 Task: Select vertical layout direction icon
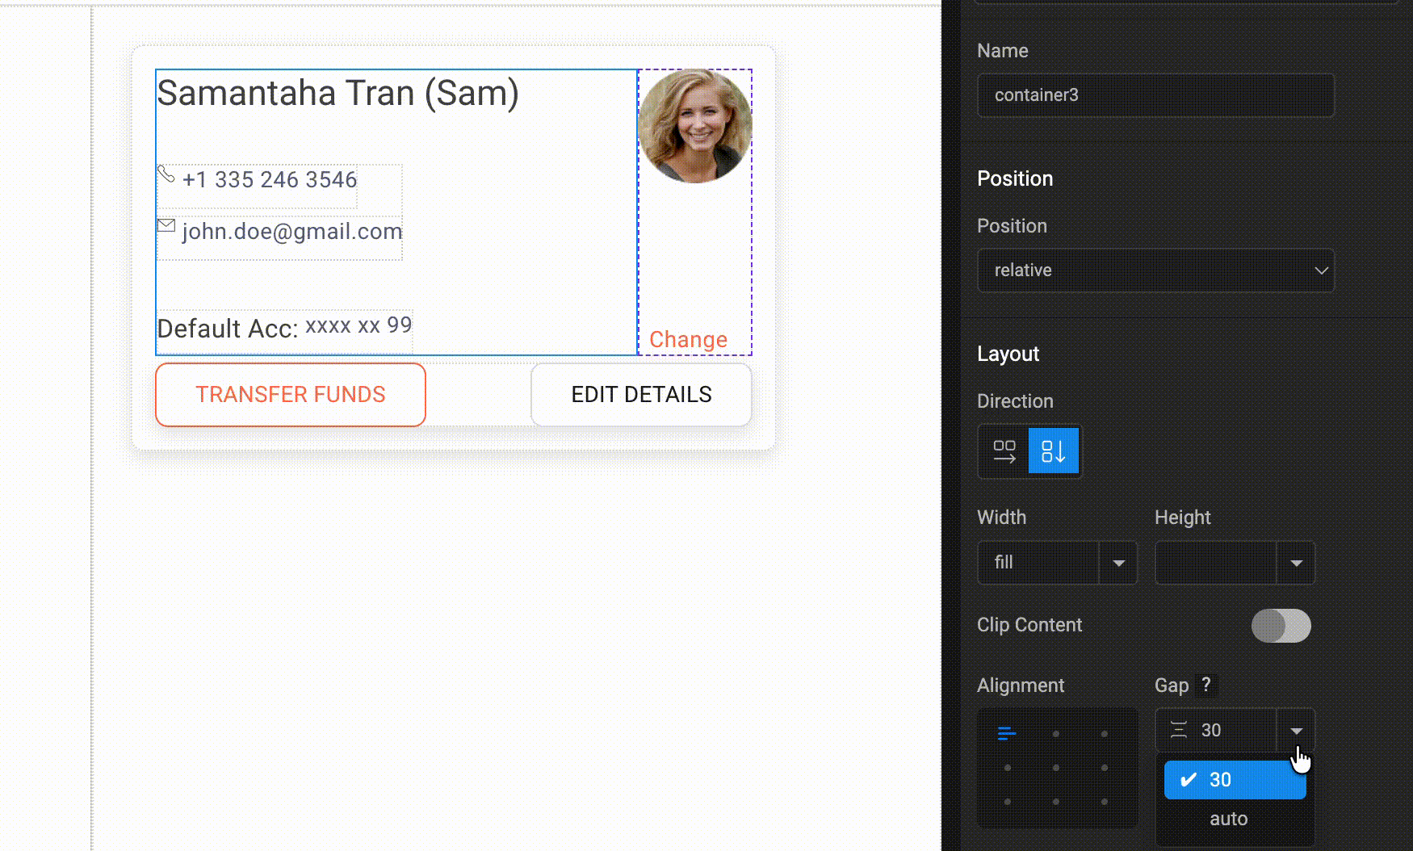click(x=1055, y=451)
